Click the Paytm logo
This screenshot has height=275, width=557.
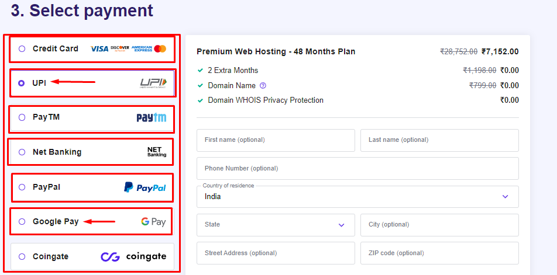point(152,118)
